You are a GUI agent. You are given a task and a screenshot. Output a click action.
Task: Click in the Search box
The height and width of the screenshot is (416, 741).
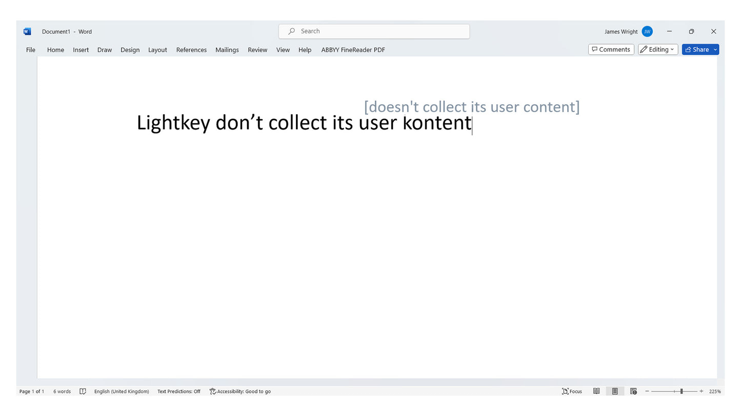point(374,31)
